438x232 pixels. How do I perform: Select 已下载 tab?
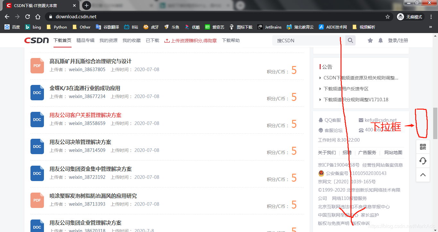pyautogui.click(x=152, y=40)
